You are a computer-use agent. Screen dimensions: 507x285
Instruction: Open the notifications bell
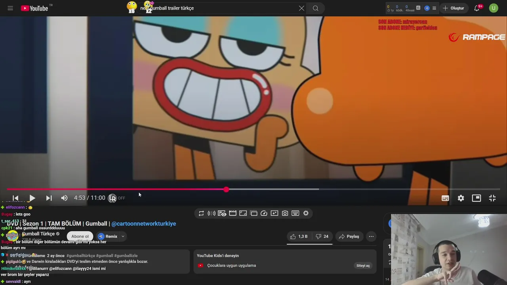477,8
